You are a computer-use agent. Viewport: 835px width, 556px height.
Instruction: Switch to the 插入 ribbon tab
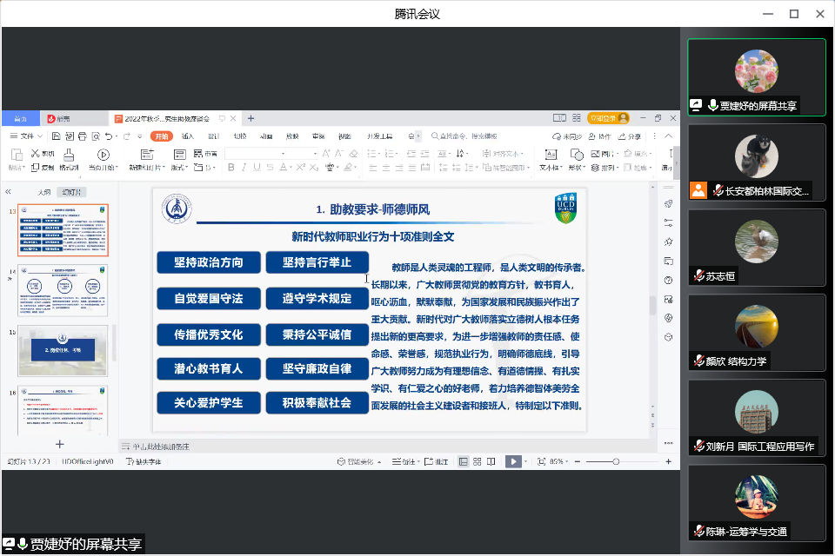tap(188, 136)
